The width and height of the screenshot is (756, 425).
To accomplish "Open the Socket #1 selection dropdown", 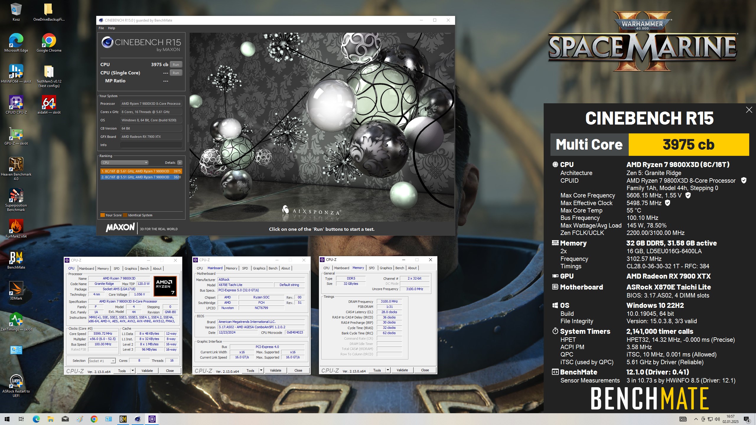I will point(102,361).
